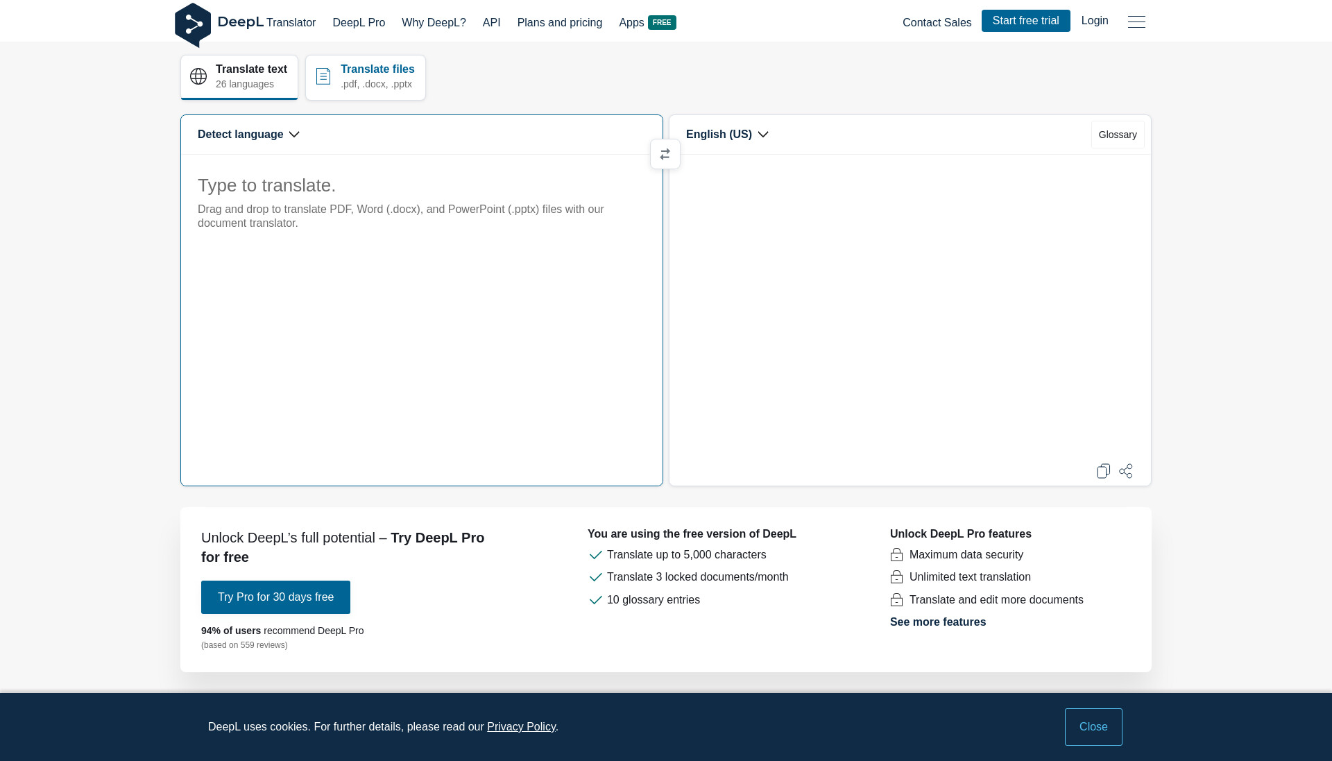
Task: Click the '10 glossary entries' text
Action: (x=654, y=600)
